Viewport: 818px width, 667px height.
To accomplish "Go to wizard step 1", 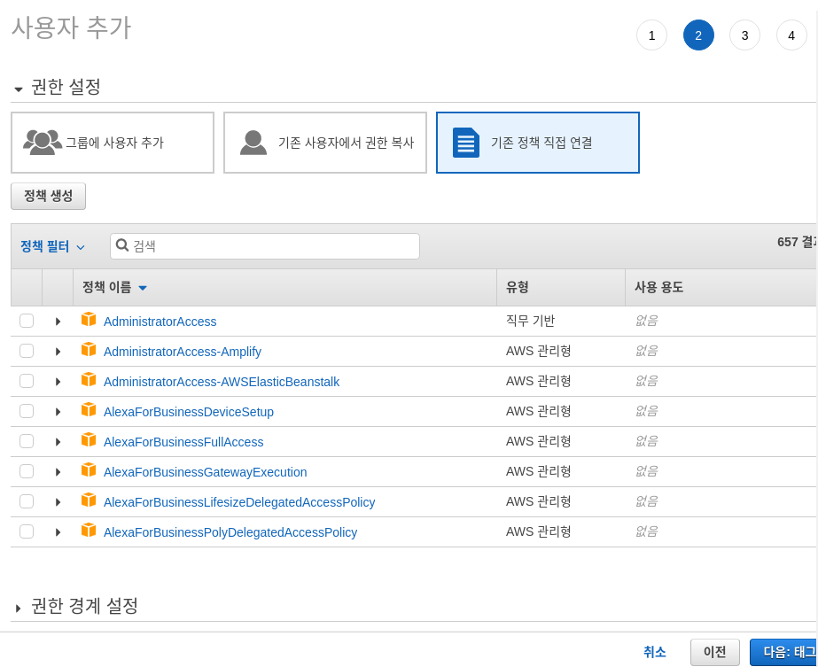I will [651, 35].
